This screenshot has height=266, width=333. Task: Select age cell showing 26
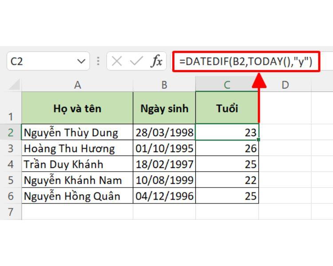point(227,148)
